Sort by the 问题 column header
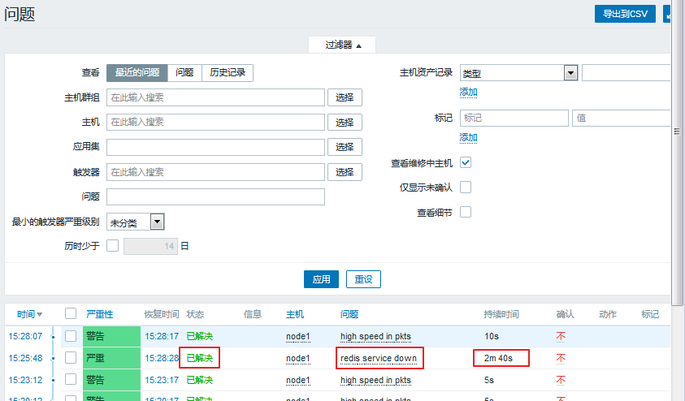685x401 pixels. [349, 314]
